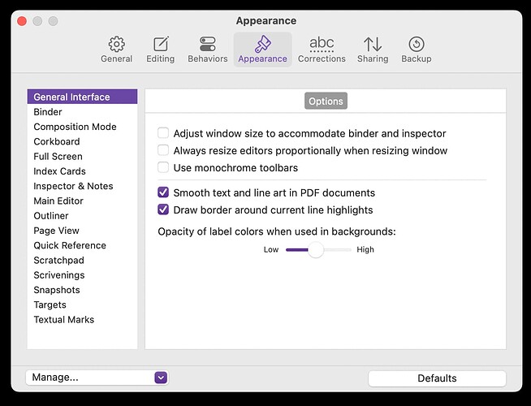Image resolution: width=531 pixels, height=406 pixels.
Task: Open the Manage... dropdown menu
Action: click(x=97, y=378)
